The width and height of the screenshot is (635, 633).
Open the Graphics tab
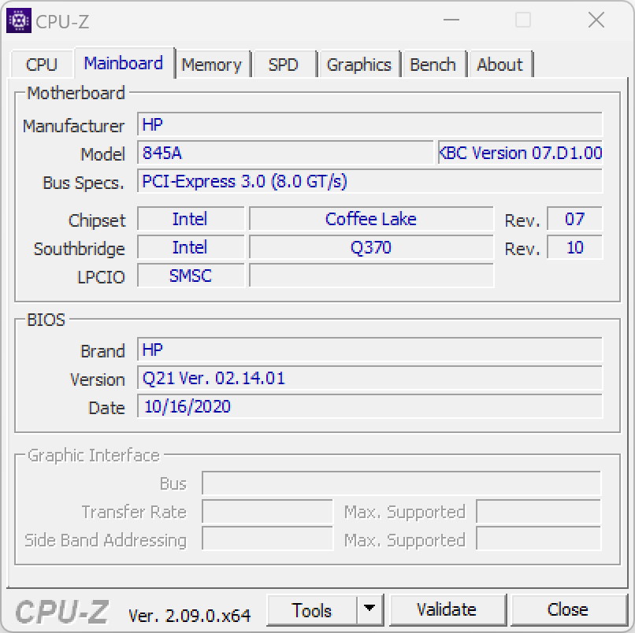[358, 65]
